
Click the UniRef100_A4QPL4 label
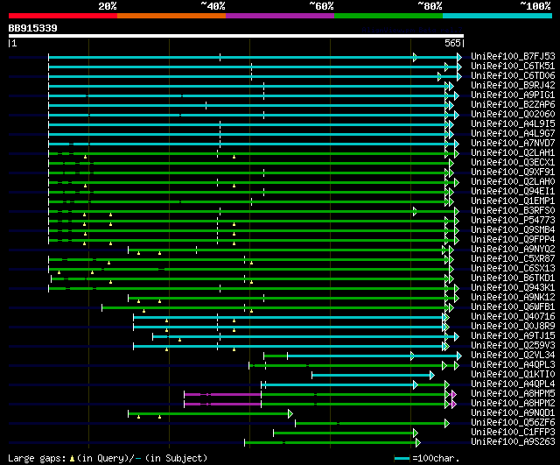pos(513,384)
